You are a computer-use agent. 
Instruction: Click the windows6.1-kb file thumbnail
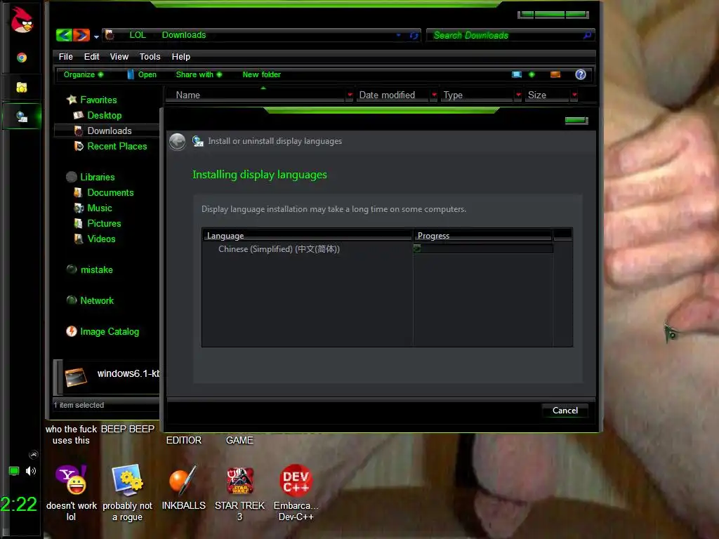click(75, 377)
